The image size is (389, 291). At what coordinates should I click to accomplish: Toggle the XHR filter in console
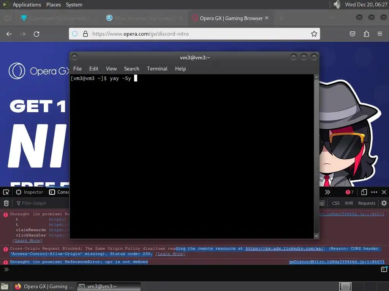(x=349, y=203)
